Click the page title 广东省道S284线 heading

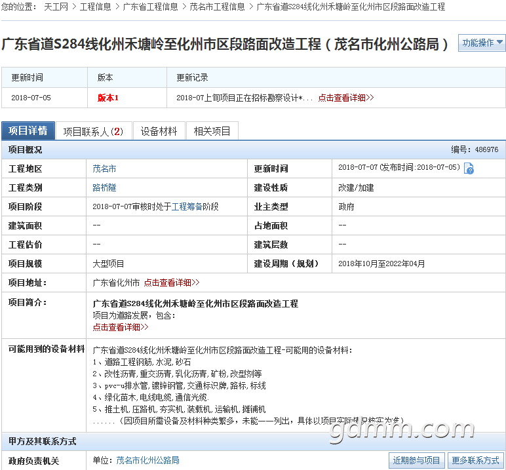(x=225, y=44)
